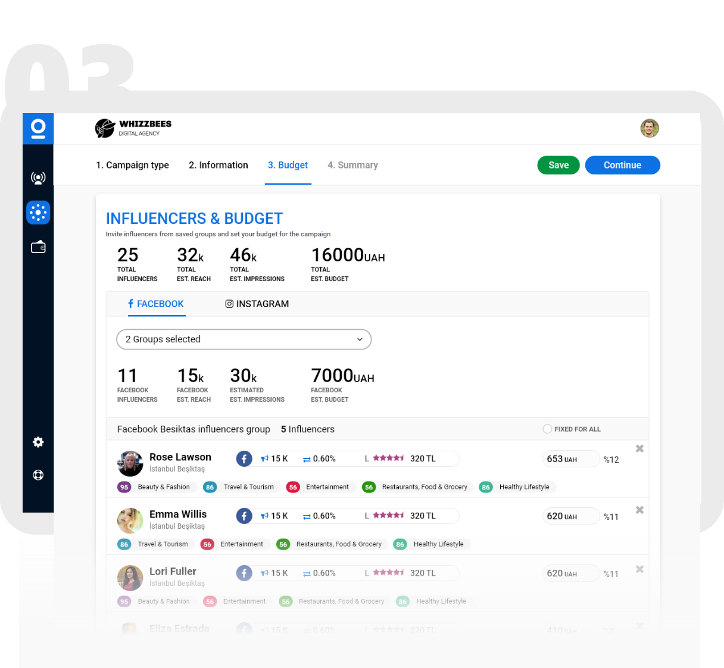Go to step 4. Summary
Image resolution: width=724 pixels, height=668 pixels.
[x=352, y=165]
